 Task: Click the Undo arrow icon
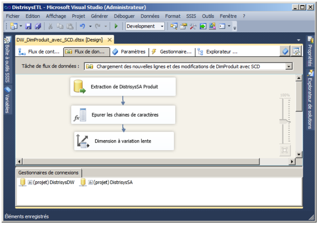[82, 26]
